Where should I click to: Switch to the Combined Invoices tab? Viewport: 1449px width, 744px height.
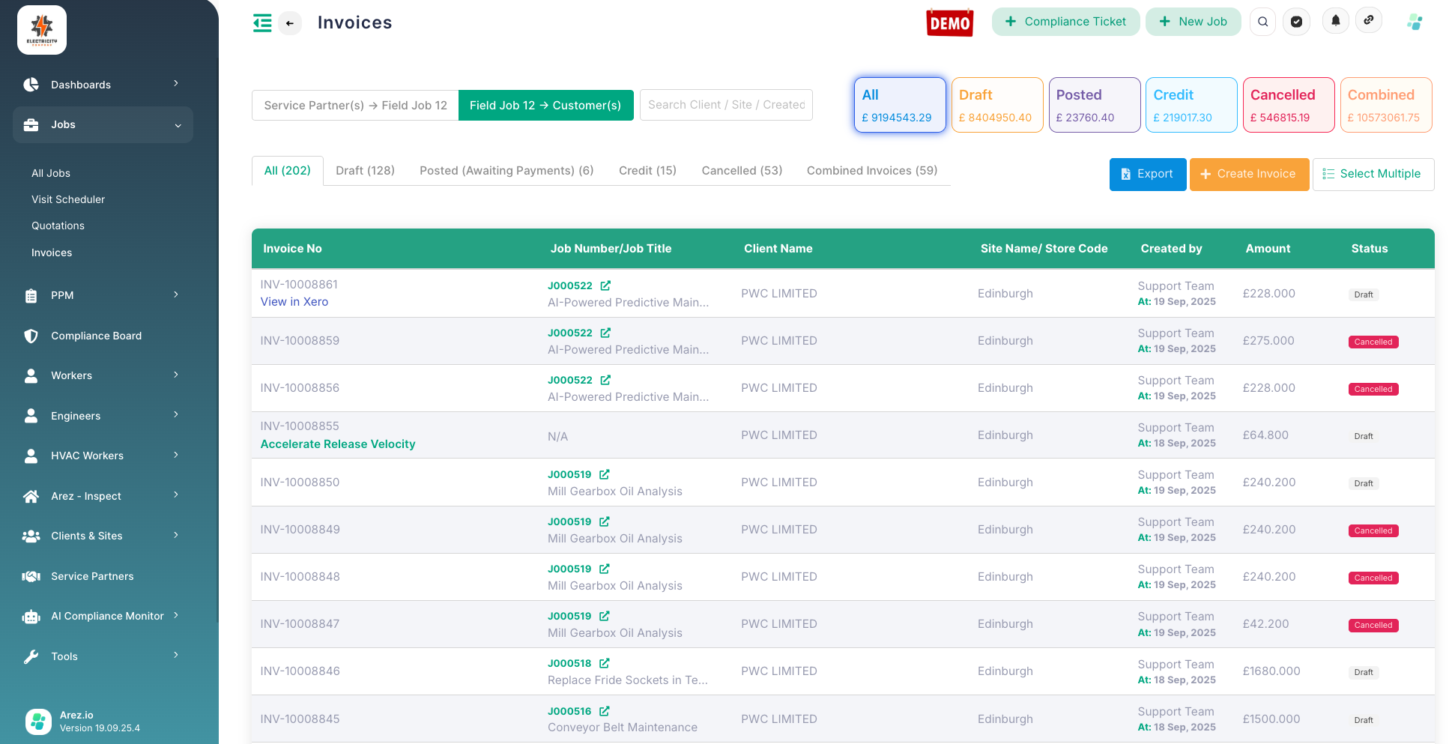871,171
